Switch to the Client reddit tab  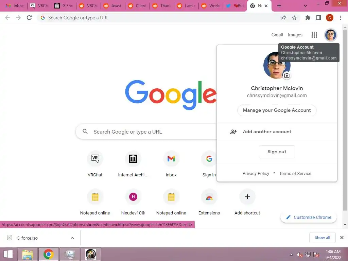point(137,6)
